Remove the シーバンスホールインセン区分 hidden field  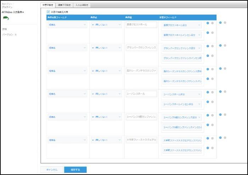[x=212, y=102]
